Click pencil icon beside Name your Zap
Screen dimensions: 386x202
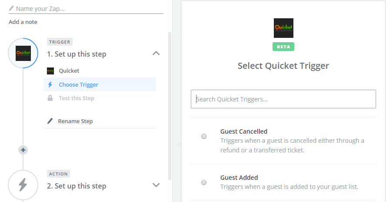coord(11,9)
